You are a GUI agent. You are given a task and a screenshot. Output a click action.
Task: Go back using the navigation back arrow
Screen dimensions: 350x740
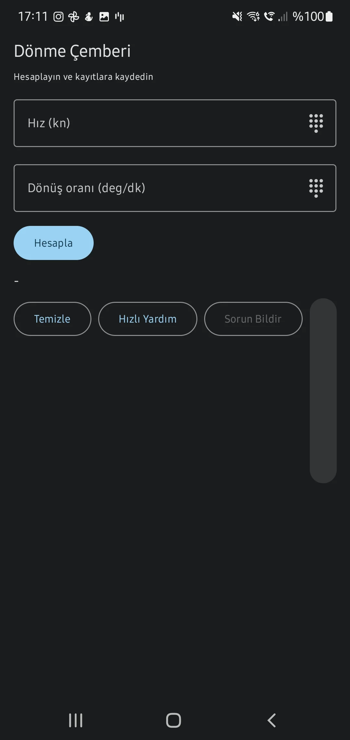tap(272, 720)
